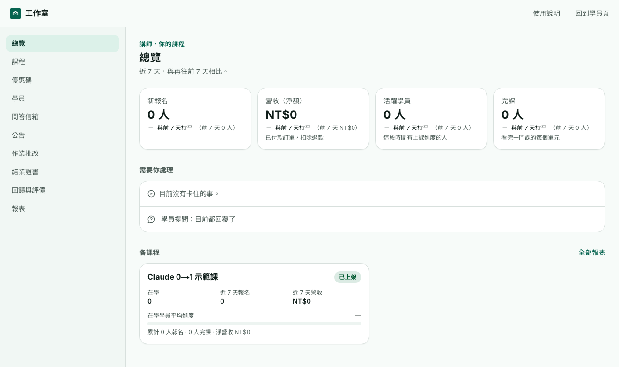Click the checkmark icon beside 目前沒有卡住的事
619x367 pixels.
click(151, 194)
